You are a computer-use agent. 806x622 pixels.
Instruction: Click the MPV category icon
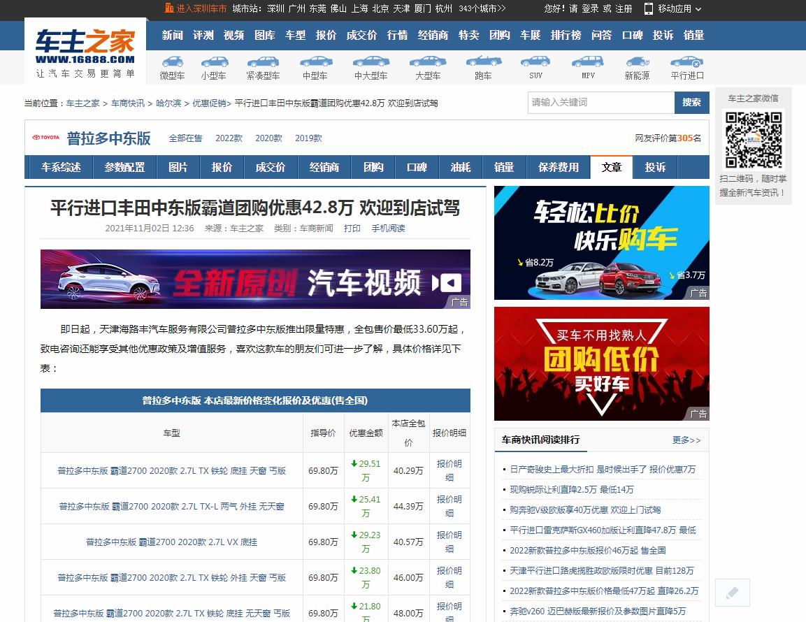(x=587, y=63)
